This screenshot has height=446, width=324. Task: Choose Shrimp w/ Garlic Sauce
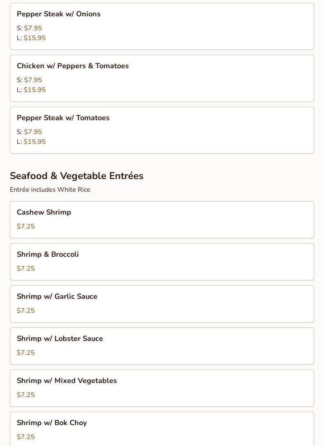pyautogui.click(x=57, y=296)
